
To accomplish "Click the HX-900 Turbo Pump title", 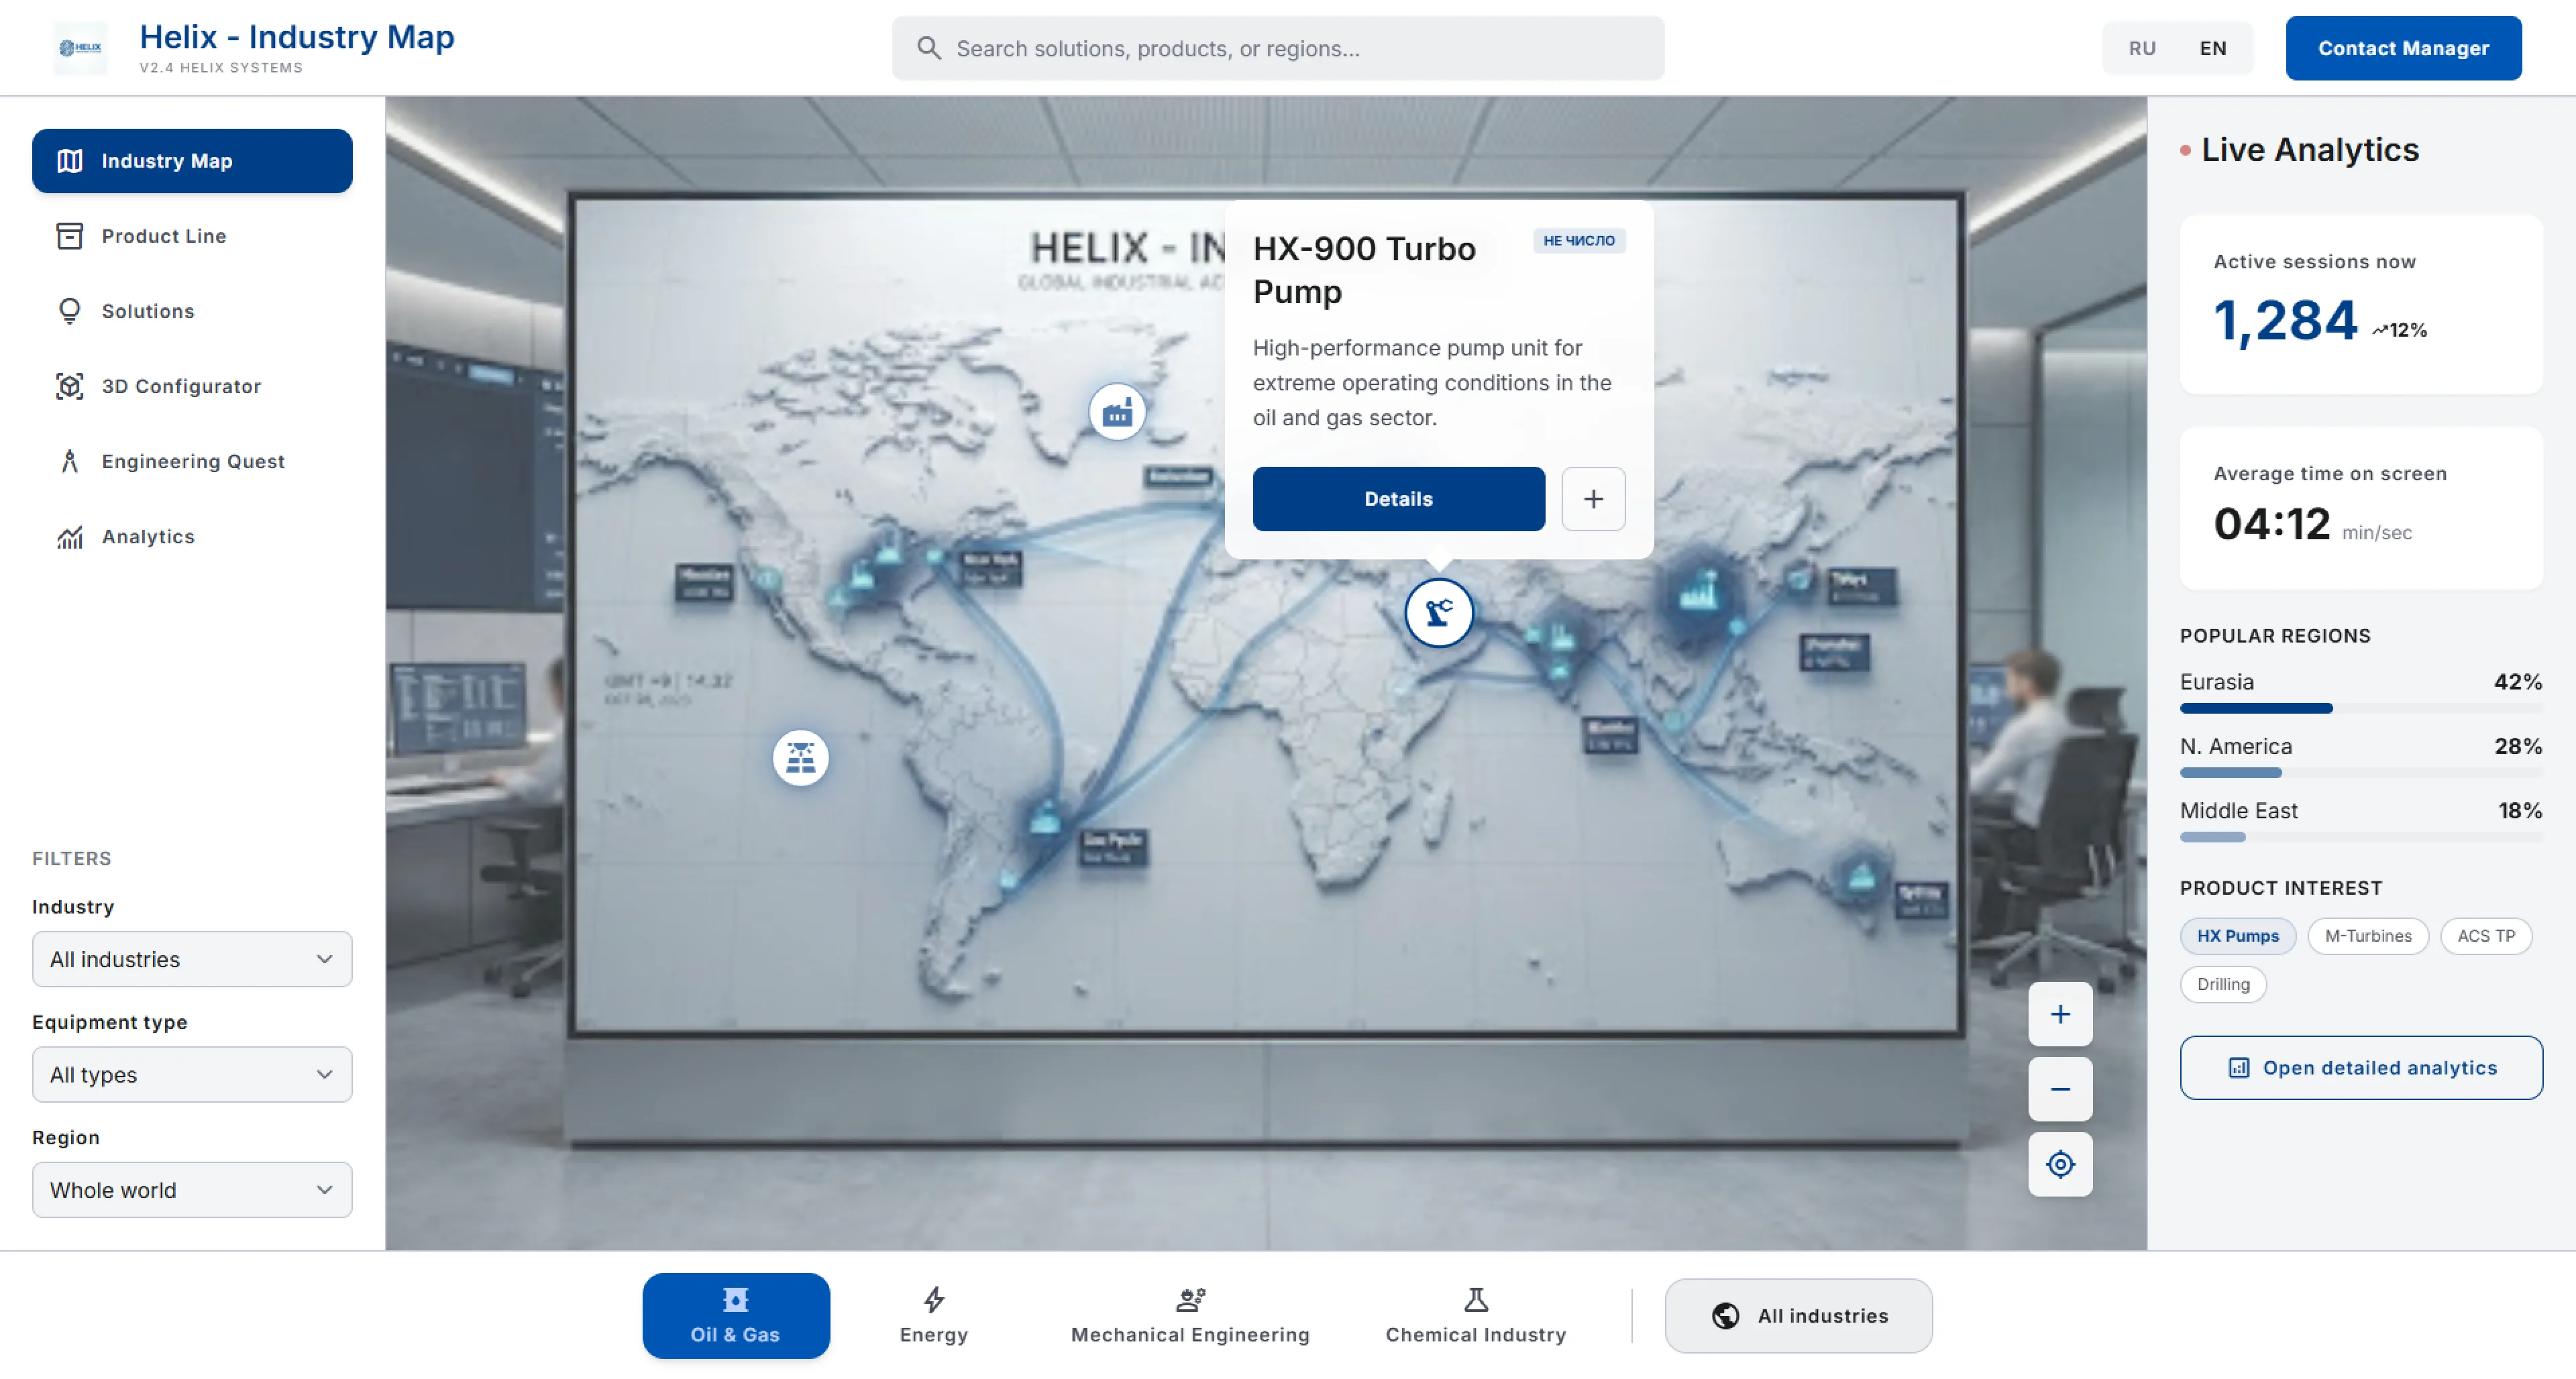I will click(1364, 270).
